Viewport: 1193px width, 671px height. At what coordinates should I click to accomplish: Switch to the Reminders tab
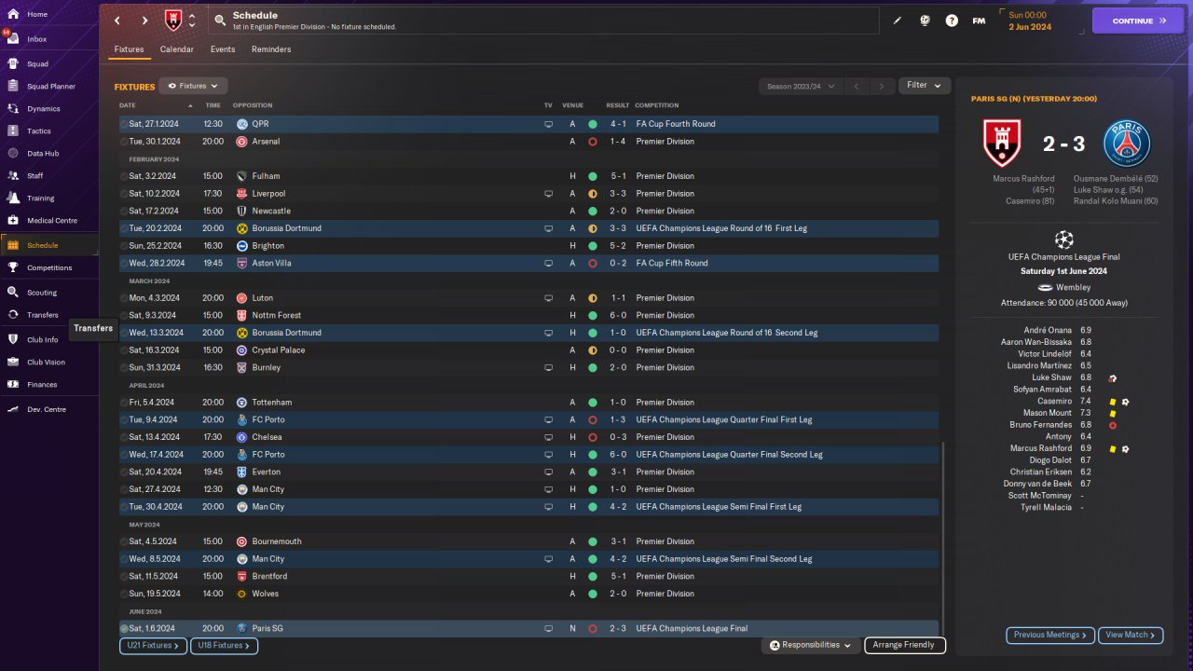point(271,49)
